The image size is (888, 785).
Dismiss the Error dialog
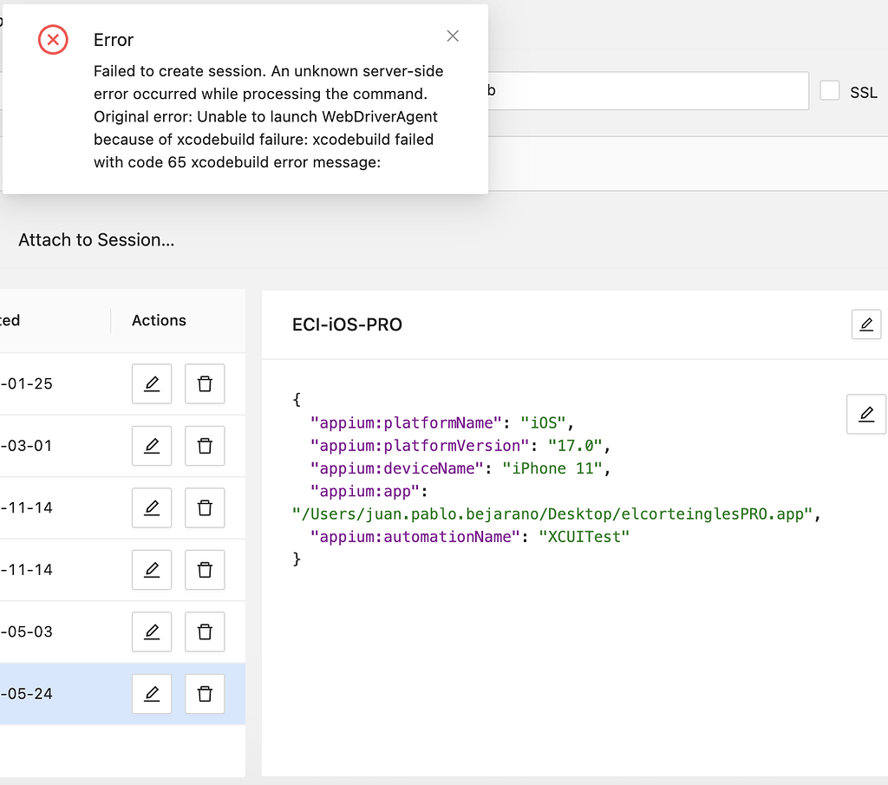453,36
